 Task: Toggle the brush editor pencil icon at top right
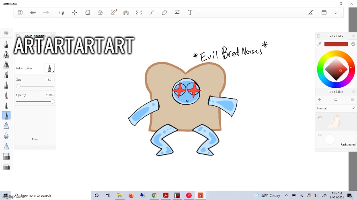click(311, 12)
